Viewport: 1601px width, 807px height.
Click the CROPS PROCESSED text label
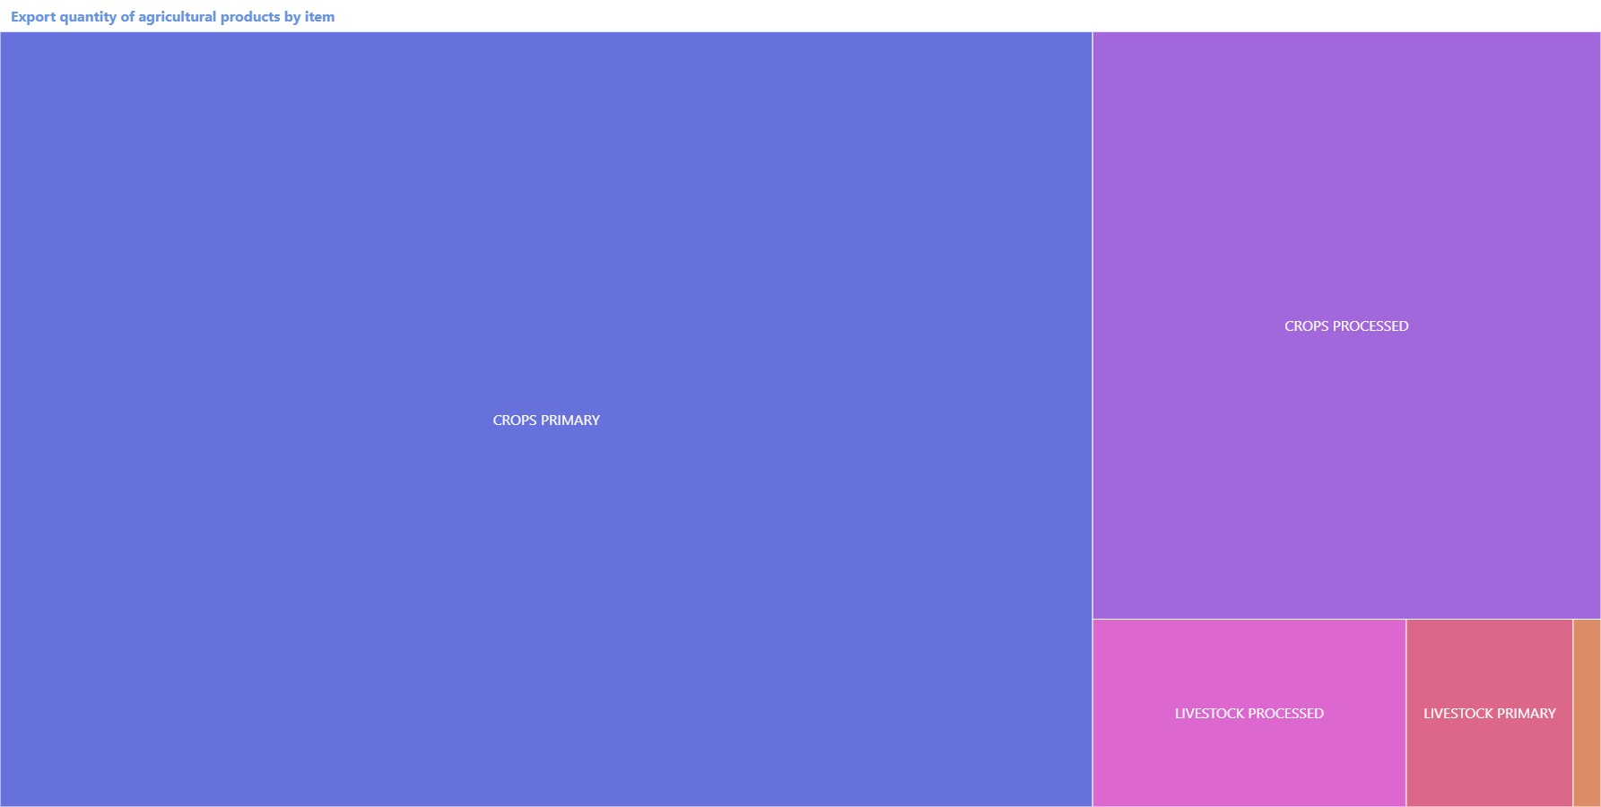click(1345, 326)
